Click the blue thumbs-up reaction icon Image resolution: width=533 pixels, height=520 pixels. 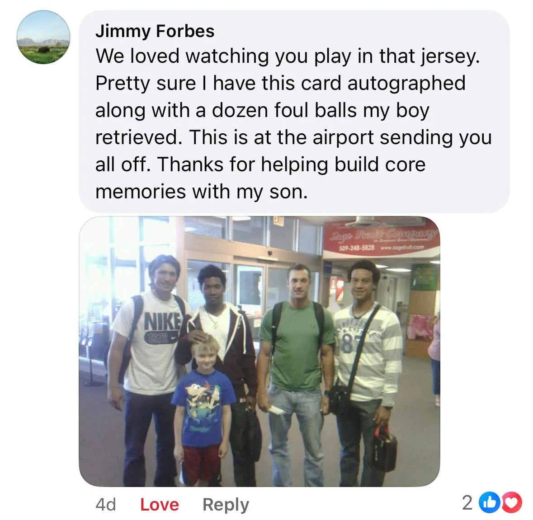click(x=489, y=502)
